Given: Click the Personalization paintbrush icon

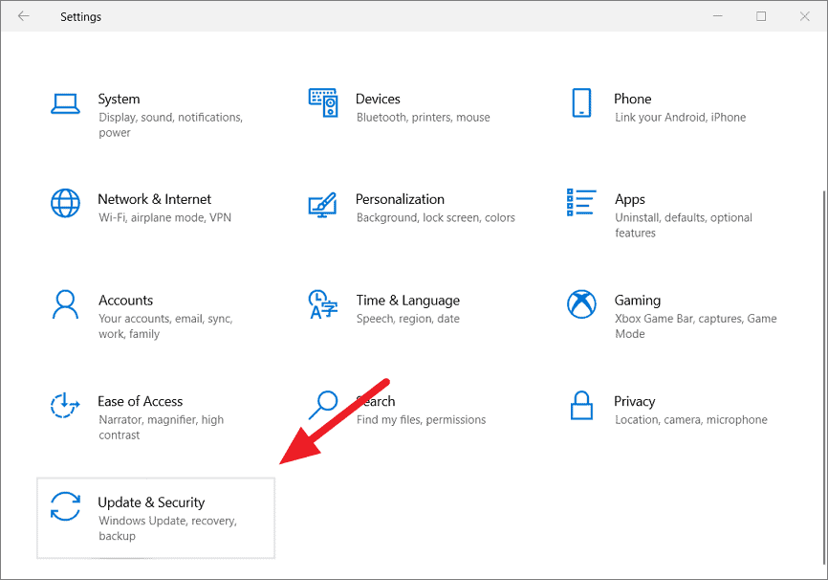Looking at the screenshot, I should (322, 205).
